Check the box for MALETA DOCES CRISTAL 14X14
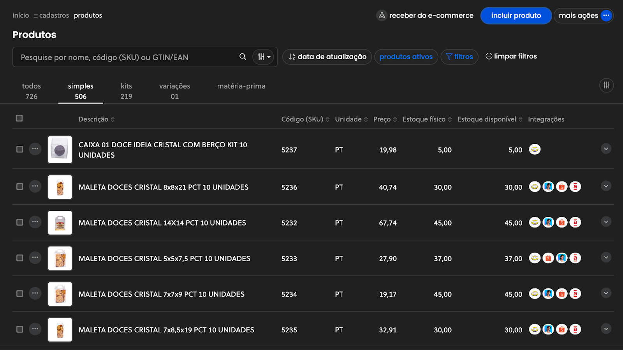This screenshot has height=350, width=623. (19, 222)
